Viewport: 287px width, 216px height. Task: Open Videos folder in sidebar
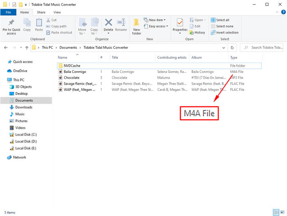pyautogui.click(x=18, y=128)
